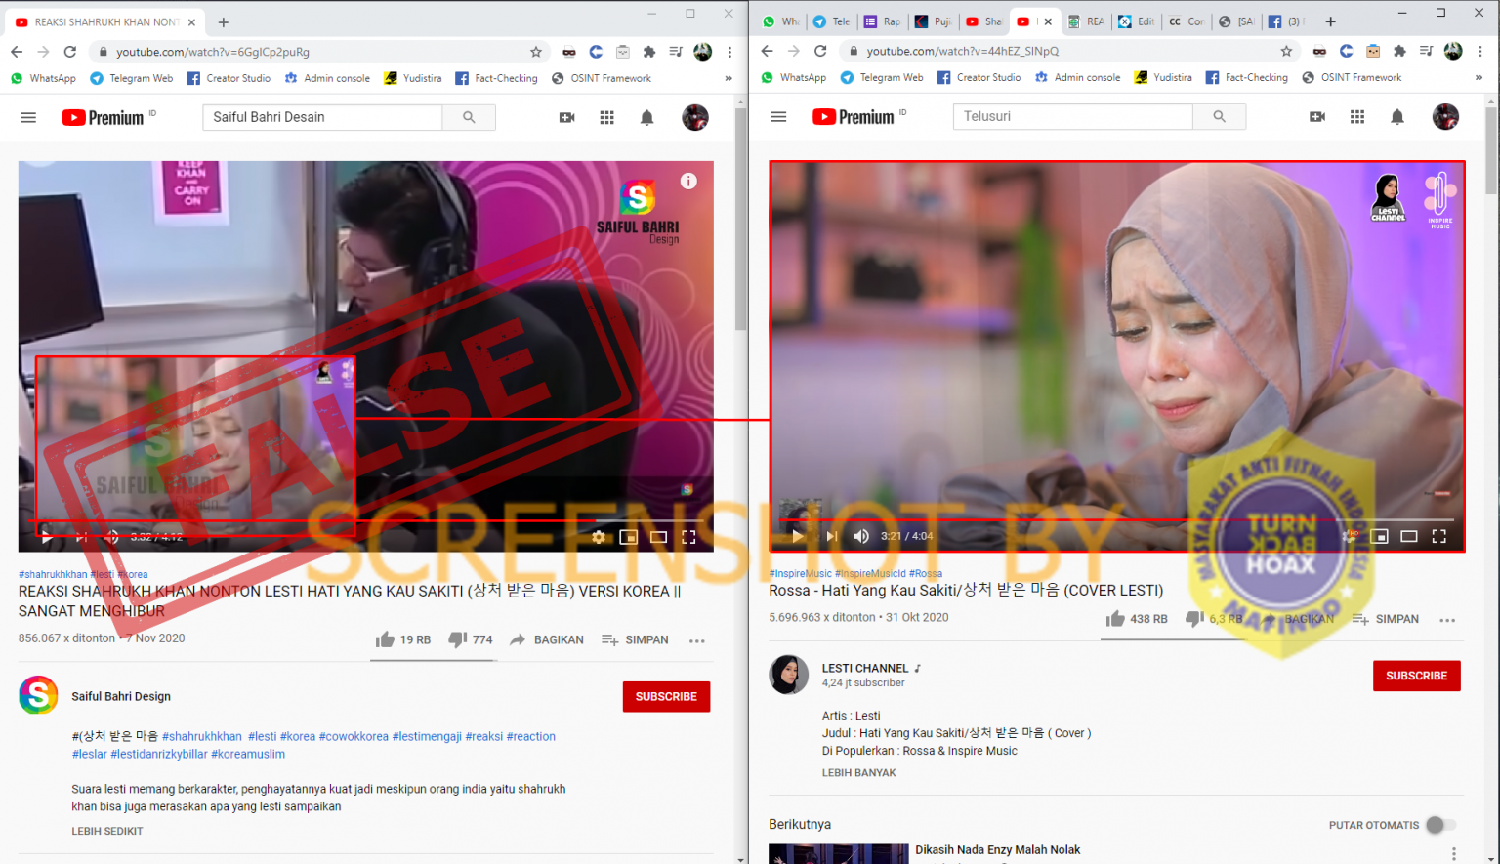Seek on right video progress bar
Viewport: 1500px width, 864px height.
[1116, 519]
